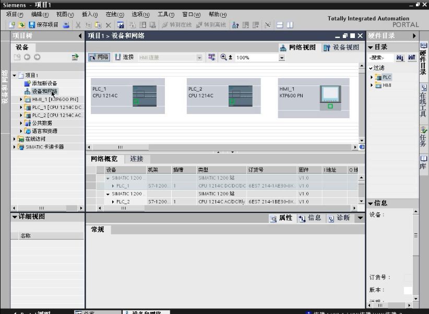Viewport: 429px width, 314px height.
Task: Open the HMI 连接 type dropdown
Action: pos(199,58)
